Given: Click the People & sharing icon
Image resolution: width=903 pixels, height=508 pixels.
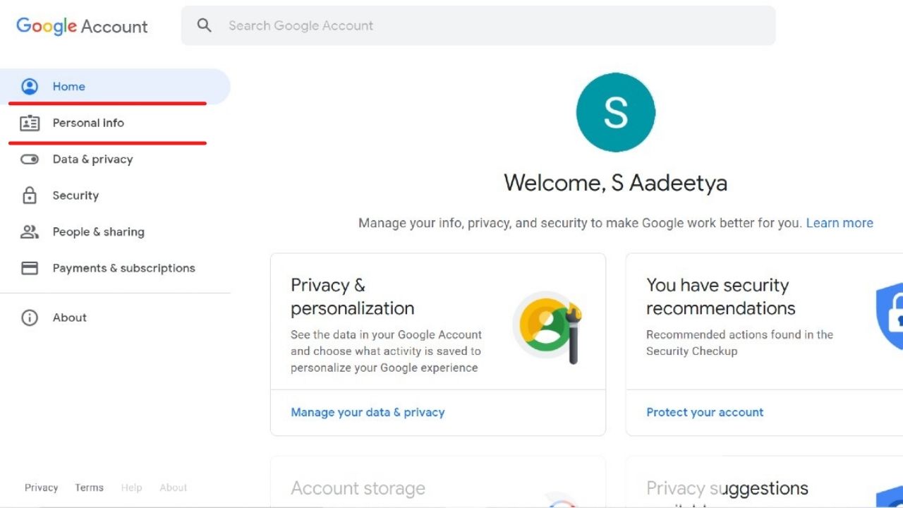Looking at the screenshot, I should coord(30,232).
